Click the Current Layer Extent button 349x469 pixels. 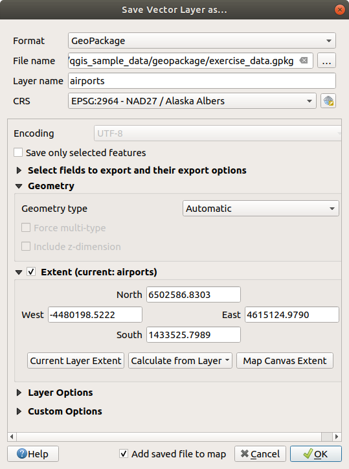[x=76, y=361]
